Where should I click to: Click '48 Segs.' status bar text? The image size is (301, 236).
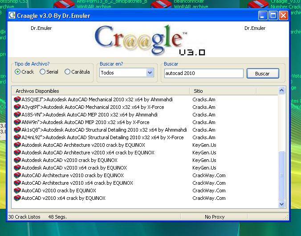tap(57, 217)
